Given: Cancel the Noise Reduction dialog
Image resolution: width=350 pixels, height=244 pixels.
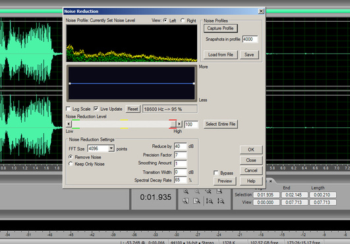Looking at the screenshot, I should click(251, 171).
